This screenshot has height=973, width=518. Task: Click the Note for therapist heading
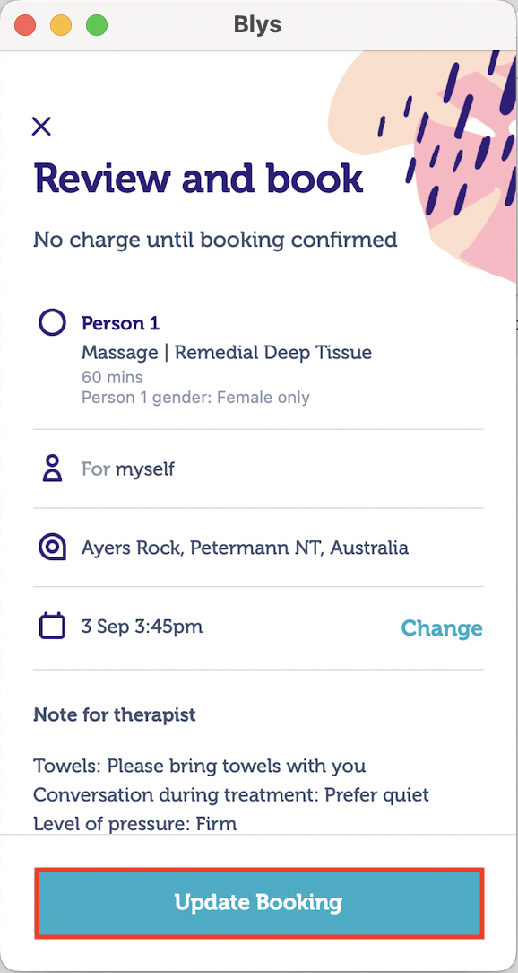(114, 714)
